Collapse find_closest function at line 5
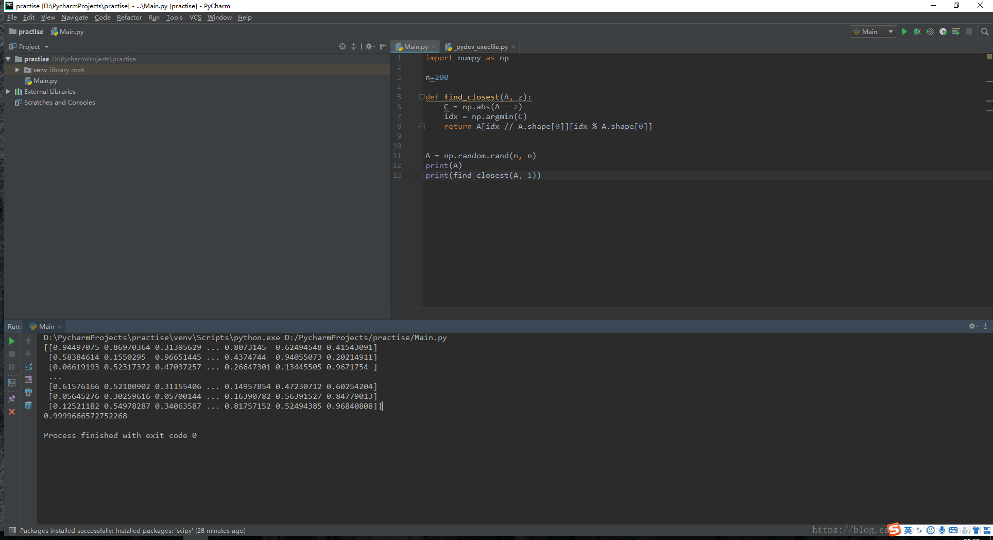This screenshot has width=993, height=540. [x=422, y=97]
